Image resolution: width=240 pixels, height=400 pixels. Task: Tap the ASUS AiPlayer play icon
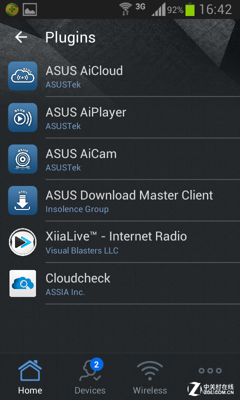pyautogui.click(x=22, y=117)
